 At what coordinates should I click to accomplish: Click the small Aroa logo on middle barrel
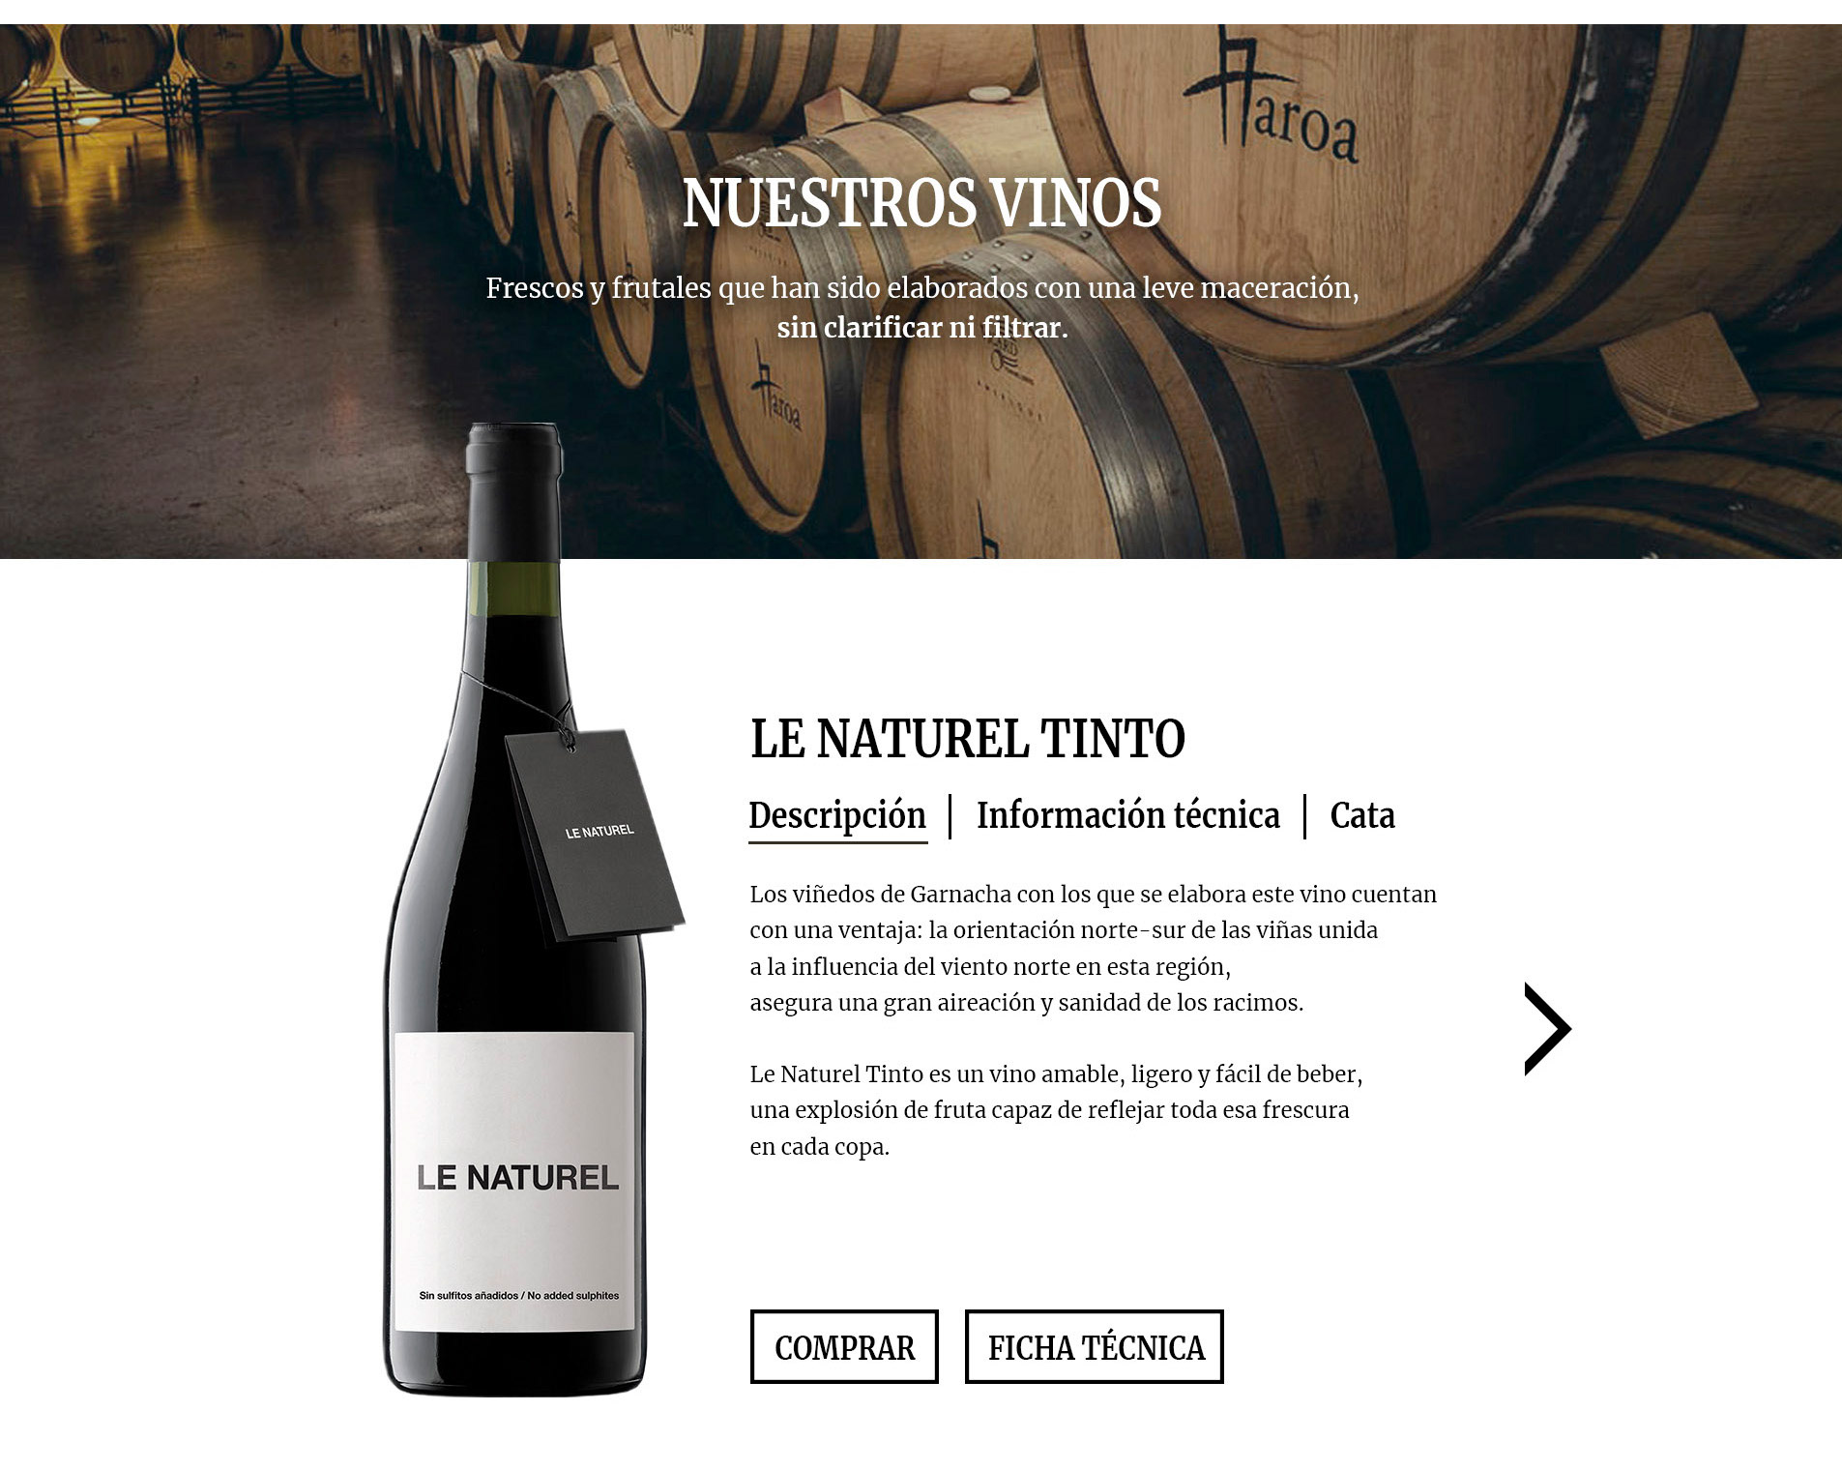pyautogui.click(x=777, y=398)
